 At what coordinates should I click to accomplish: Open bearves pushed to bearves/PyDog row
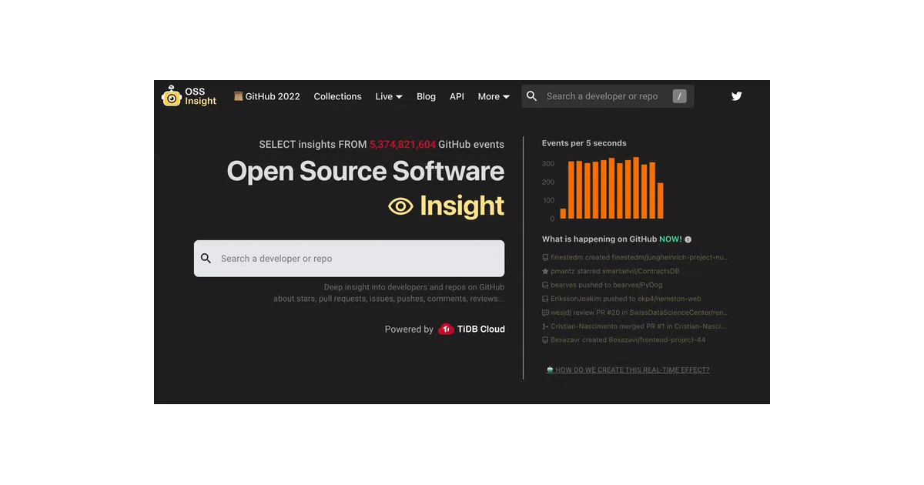click(602, 285)
